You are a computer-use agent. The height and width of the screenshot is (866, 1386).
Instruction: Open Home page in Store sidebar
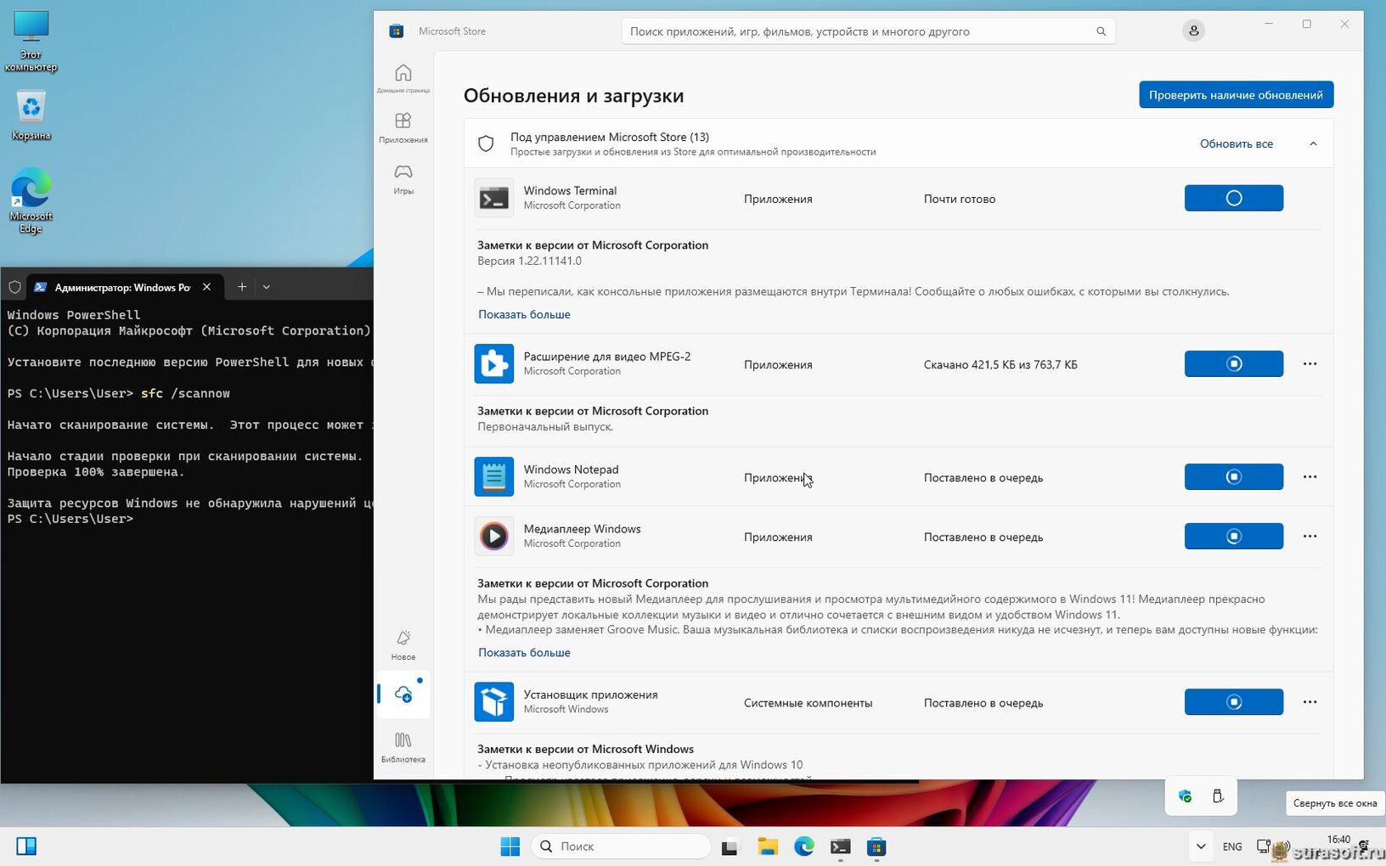403,77
